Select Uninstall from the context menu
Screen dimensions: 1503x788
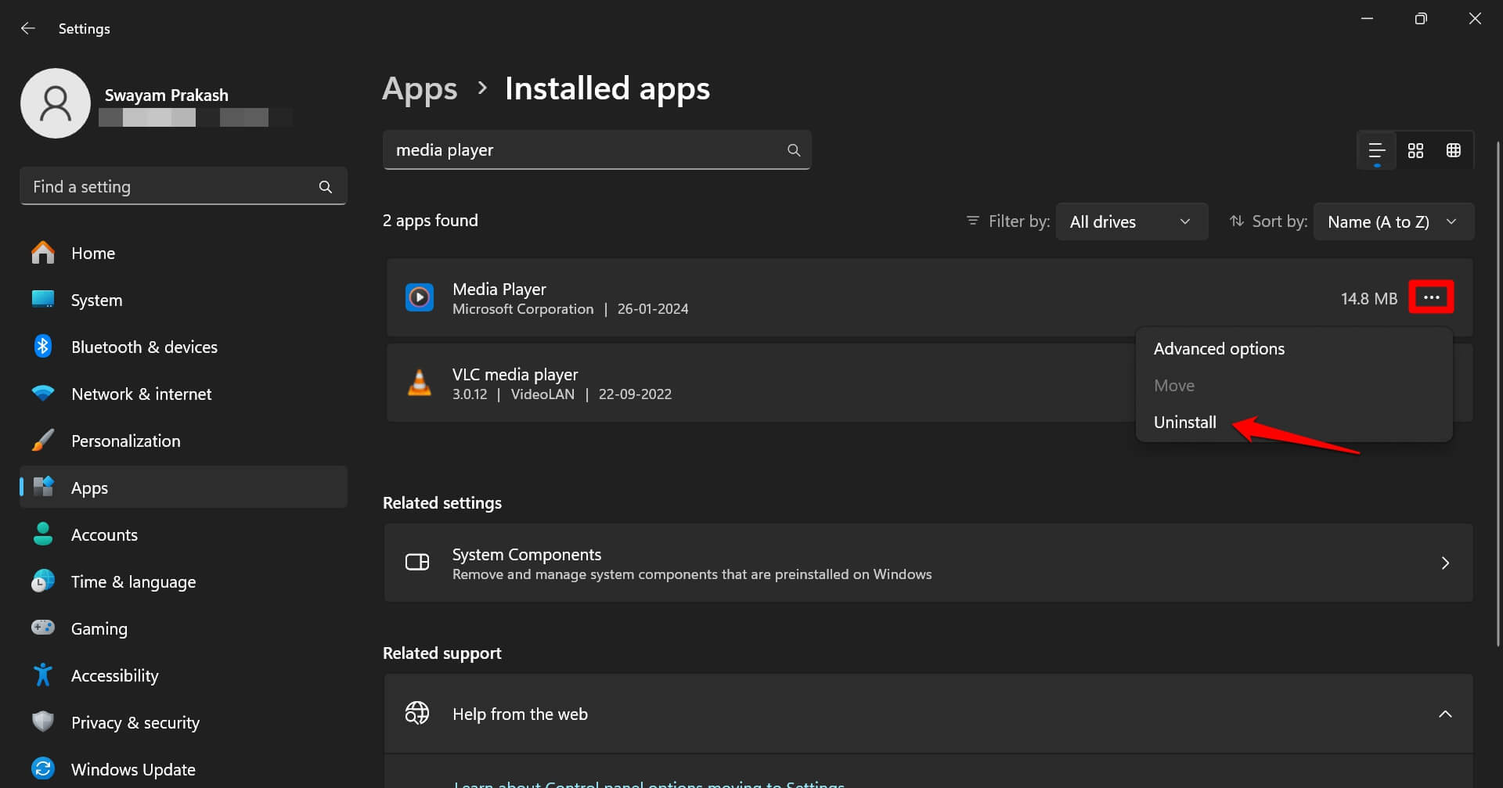(x=1294, y=423)
